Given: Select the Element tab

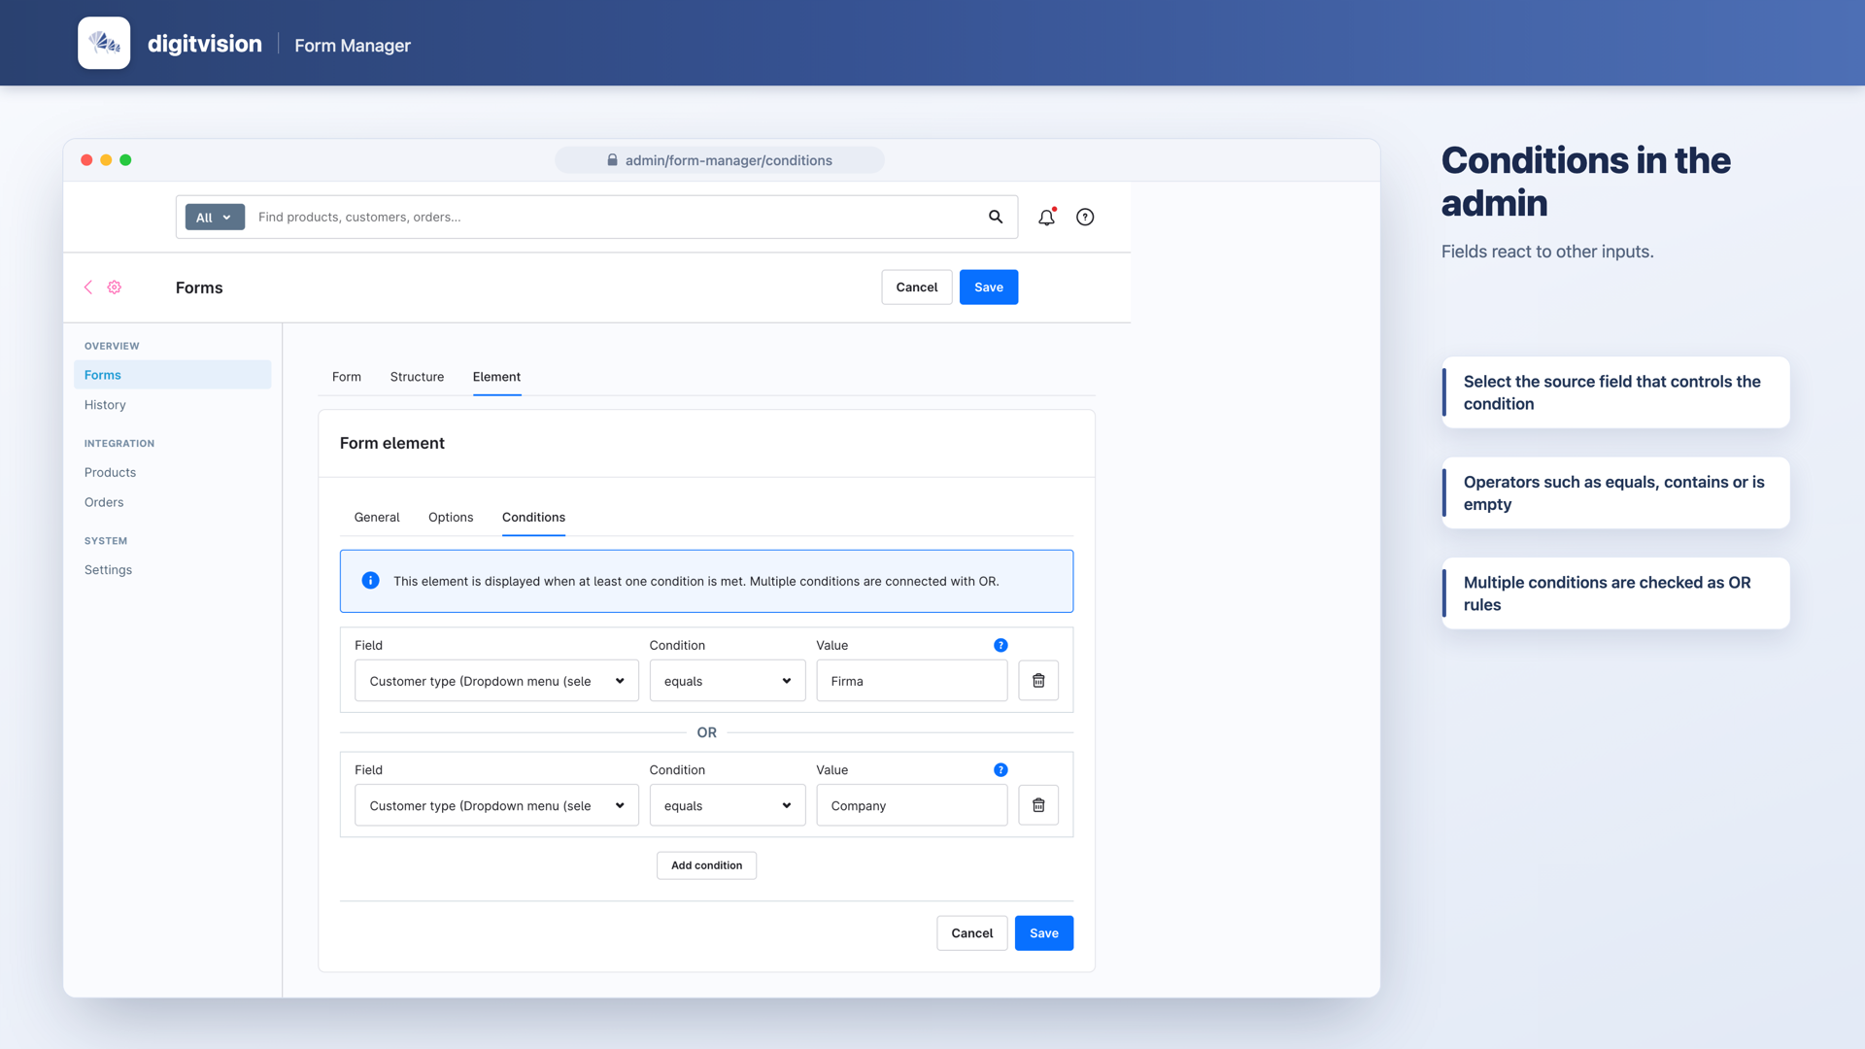Looking at the screenshot, I should pyautogui.click(x=496, y=377).
